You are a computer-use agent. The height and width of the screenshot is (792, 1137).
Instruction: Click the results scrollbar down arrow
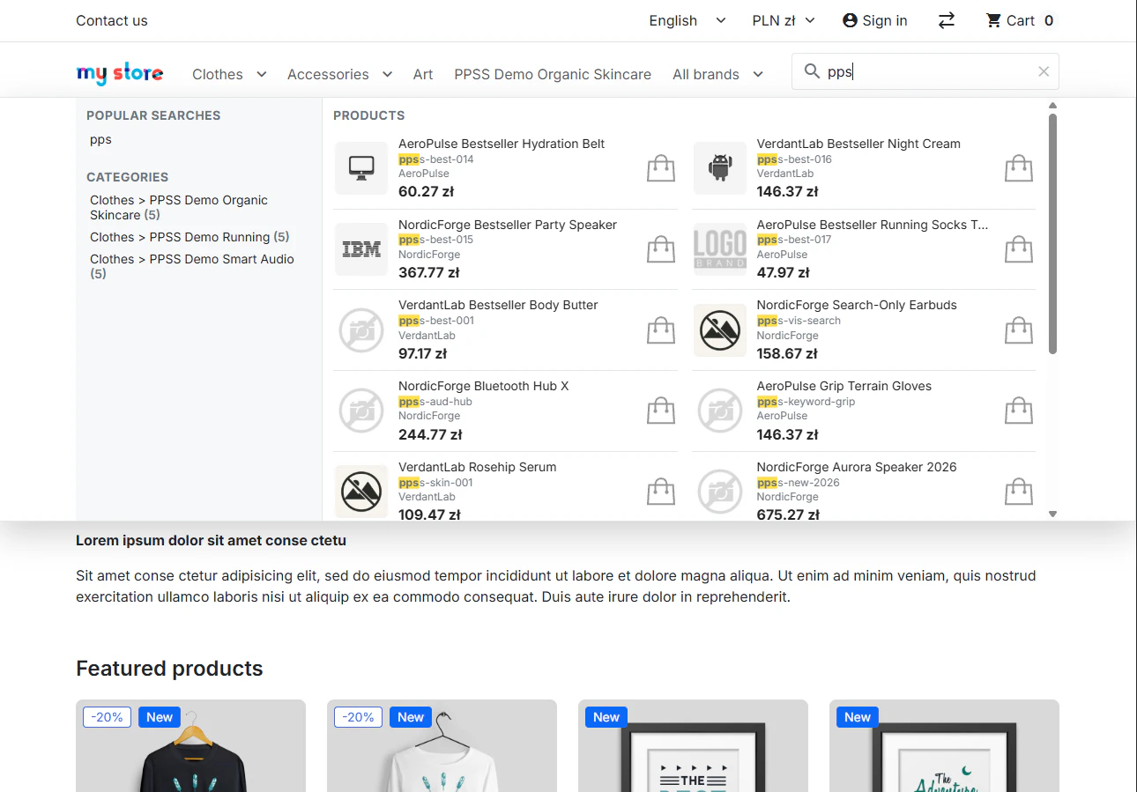tap(1052, 514)
